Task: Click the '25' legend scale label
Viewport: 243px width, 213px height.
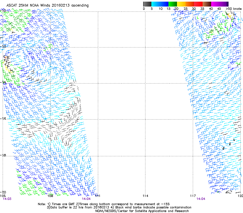Action: pos(186,9)
